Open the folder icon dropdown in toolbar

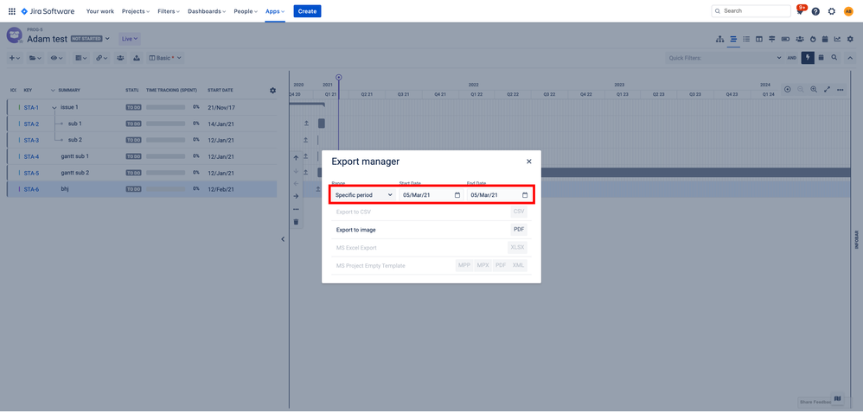pos(35,58)
